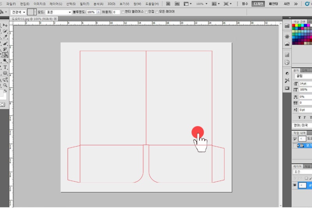Screen dimensions: 312x208
Task: Switch to the 필수 workspace
Action: point(245,4)
